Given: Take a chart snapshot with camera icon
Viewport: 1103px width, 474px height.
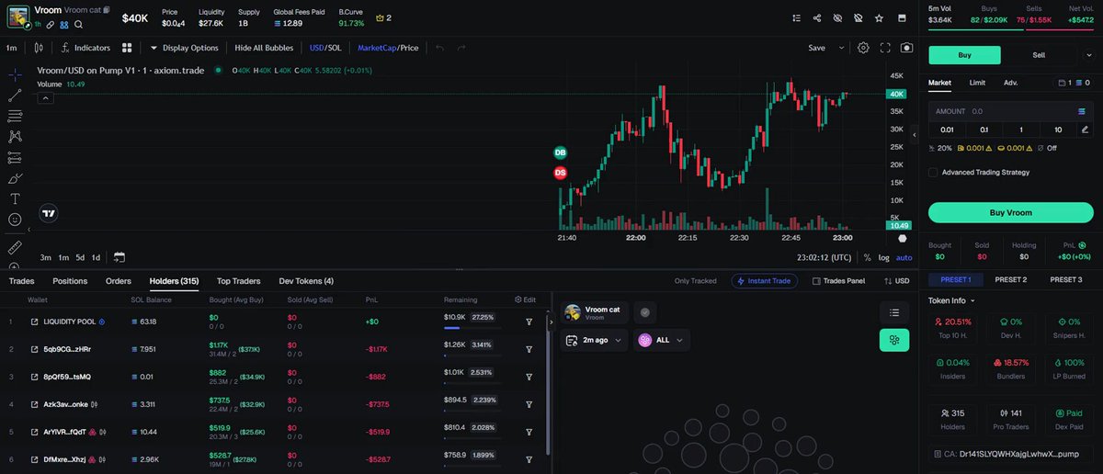Looking at the screenshot, I should pos(907,48).
